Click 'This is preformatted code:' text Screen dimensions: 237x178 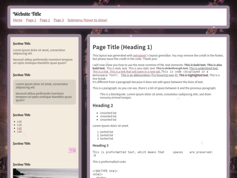[x=109, y=162]
